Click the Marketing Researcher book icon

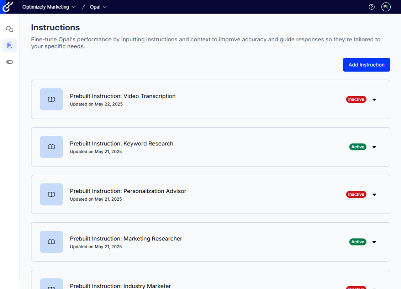[51, 242]
